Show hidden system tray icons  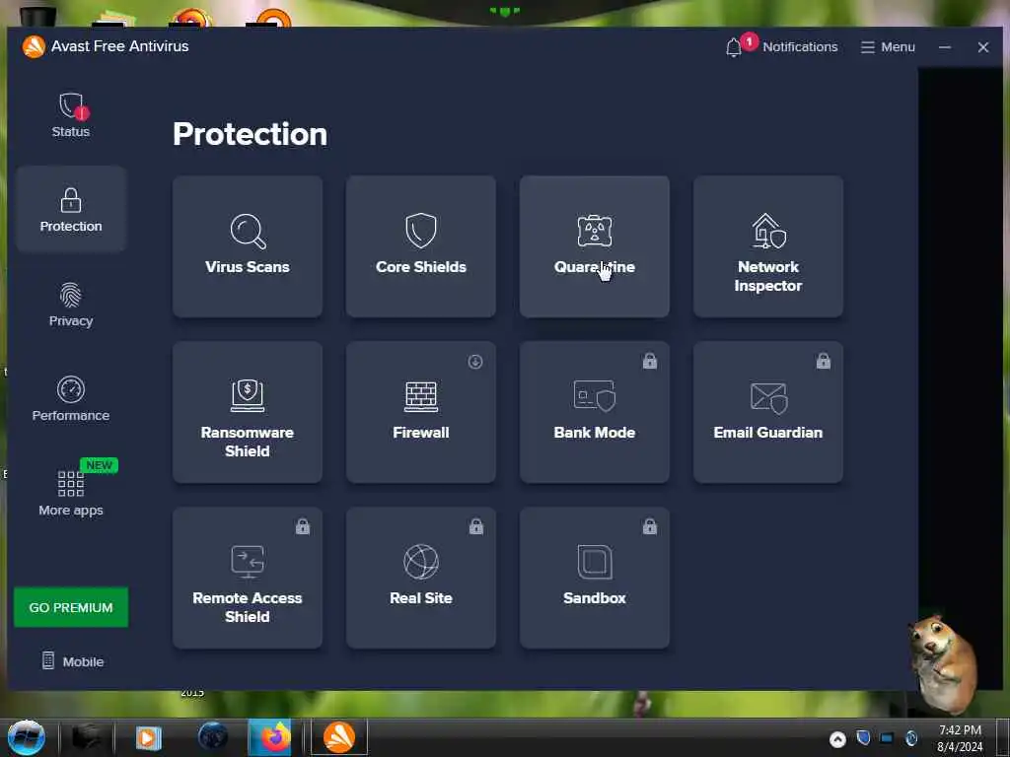pyautogui.click(x=837, y=739)
